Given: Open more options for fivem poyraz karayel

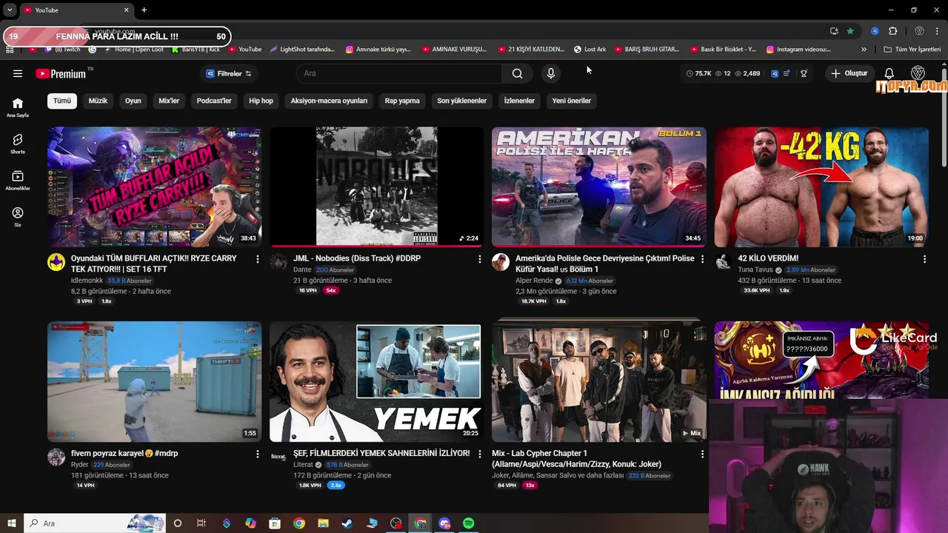Looking at the screenshot, I should 257,454.
